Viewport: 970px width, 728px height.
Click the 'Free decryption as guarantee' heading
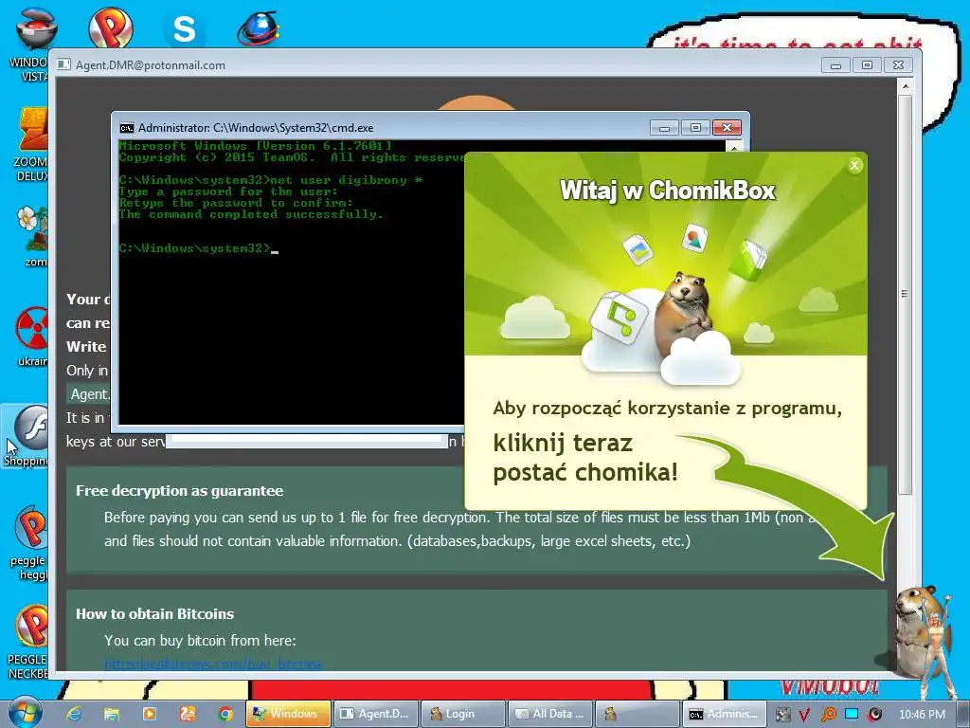point(179,491)
